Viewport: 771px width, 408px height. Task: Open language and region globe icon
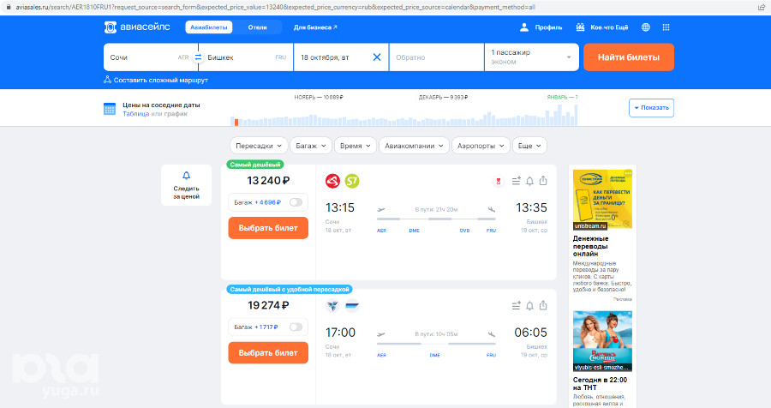click(645, 27)
